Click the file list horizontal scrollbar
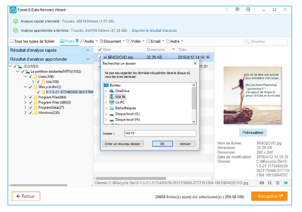Viewport: 302px width, 212px height. coord(131,178)
